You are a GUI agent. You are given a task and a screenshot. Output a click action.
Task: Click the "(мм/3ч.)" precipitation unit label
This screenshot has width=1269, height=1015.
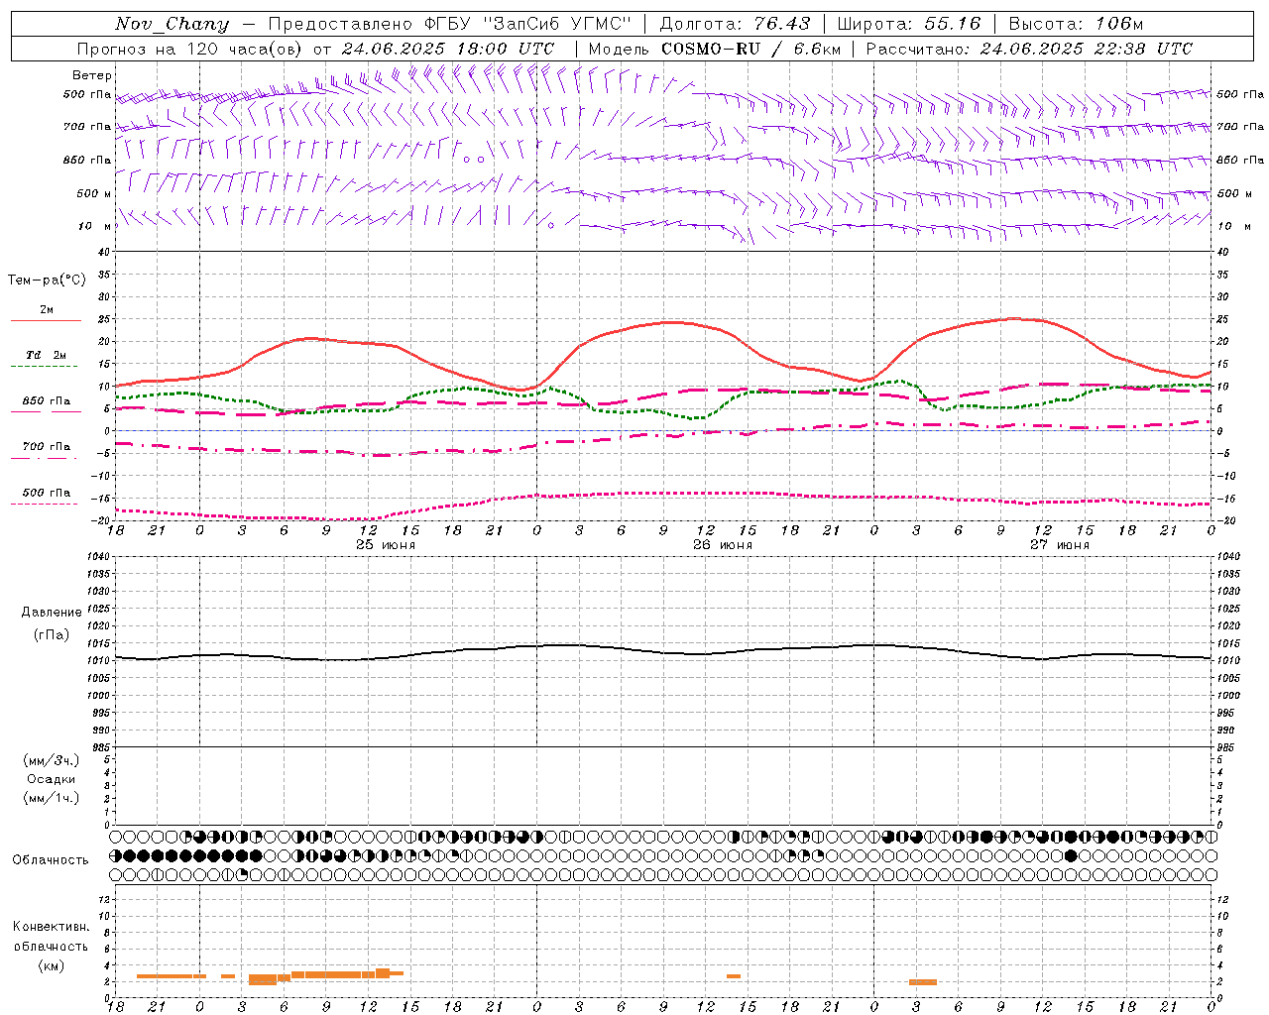click(x=52, y=760)
